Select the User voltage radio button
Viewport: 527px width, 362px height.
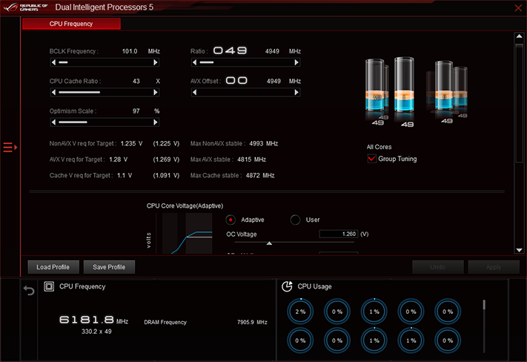coord(295,220)
